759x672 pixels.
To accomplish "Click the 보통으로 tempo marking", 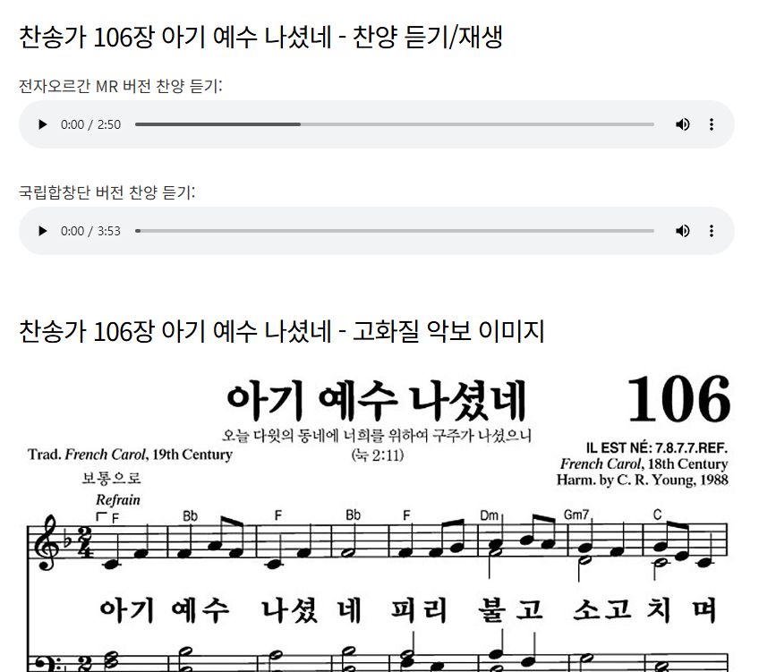I will tap(111, 479).
